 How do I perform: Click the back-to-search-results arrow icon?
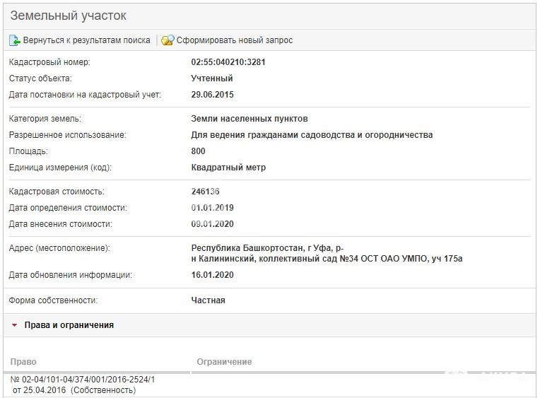15,40
